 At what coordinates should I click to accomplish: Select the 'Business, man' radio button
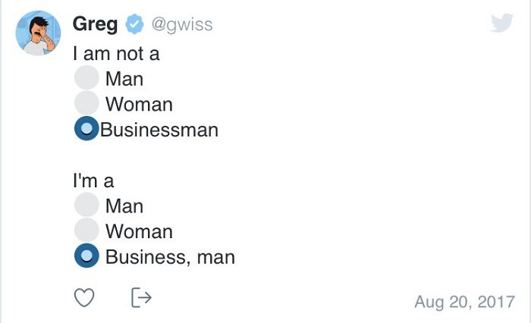coord(86,256)
